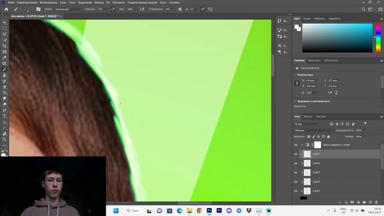The width and height of the screenshot is (384, 216).
Task: Add a layer style with fx icon
Action: point(346,202)
